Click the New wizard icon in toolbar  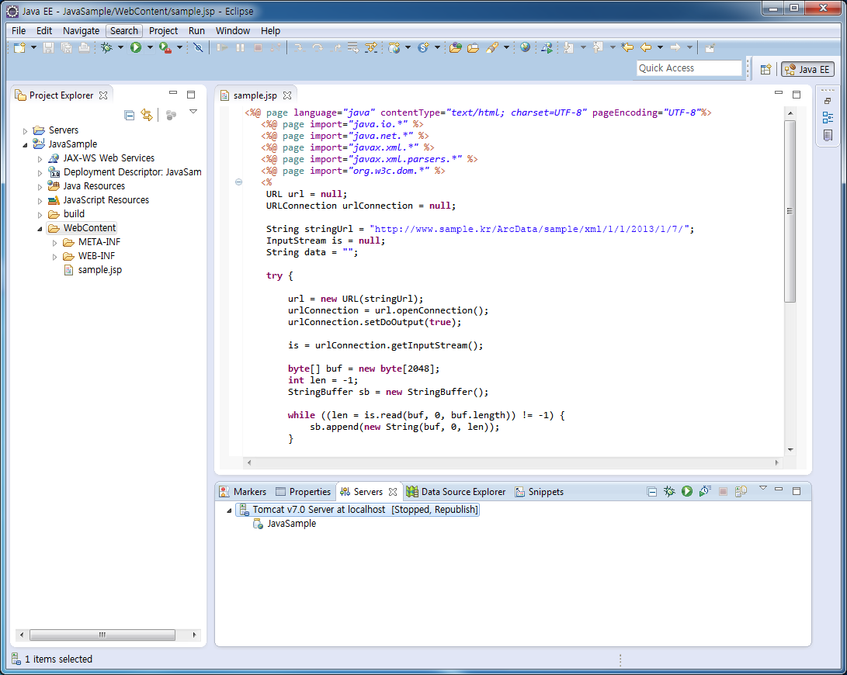click(19, 48)
